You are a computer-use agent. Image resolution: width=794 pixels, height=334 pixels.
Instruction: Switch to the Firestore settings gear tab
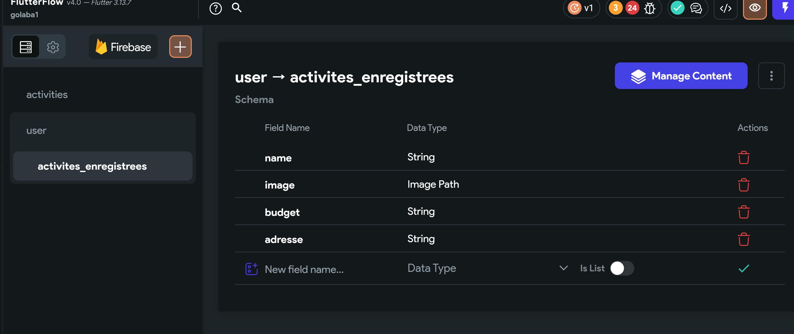pyautogui.click(x=53, y=47)
